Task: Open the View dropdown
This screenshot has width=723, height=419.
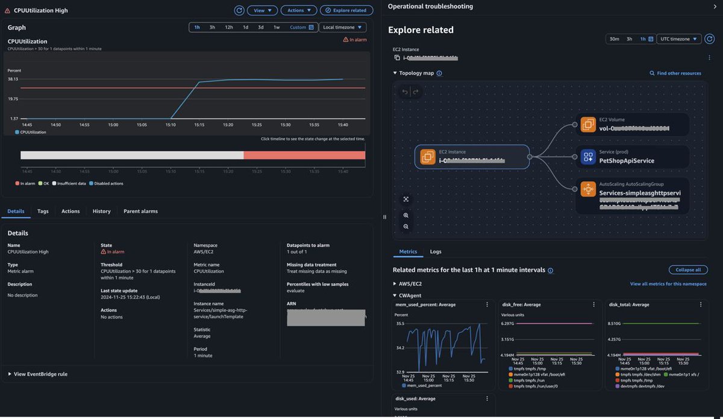Action: click(263, 10)
